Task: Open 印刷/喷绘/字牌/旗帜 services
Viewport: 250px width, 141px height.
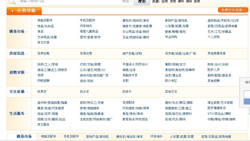Action: click(x=222, y=119)
